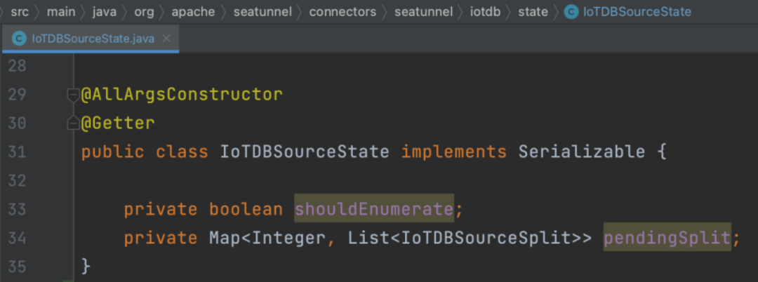
Task: Click line number 33 in the gutter
Action: click(17, 210)
